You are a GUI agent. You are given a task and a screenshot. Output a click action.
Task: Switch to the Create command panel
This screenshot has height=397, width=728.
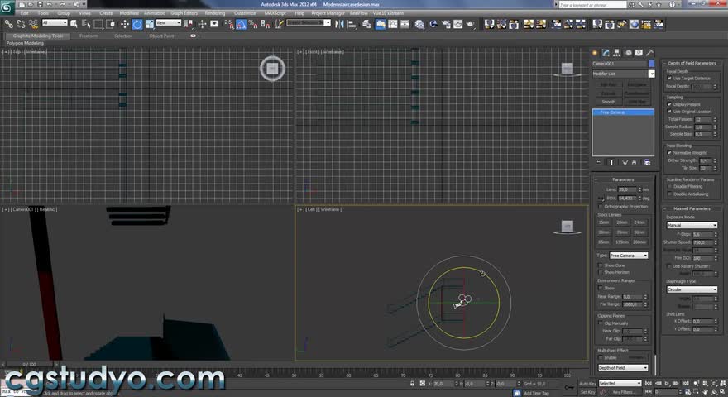click(x=594, y=53)
